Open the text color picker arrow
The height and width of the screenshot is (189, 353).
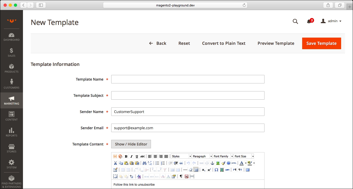coord(246,163)
